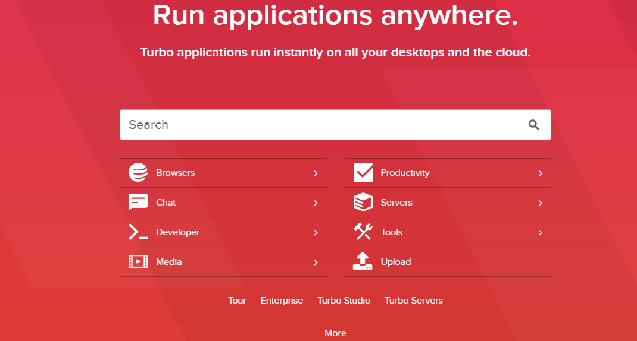Expand Chat category using its chevron
The width and height of the screenshot is (637, 341).
click(x=316, y=203)
